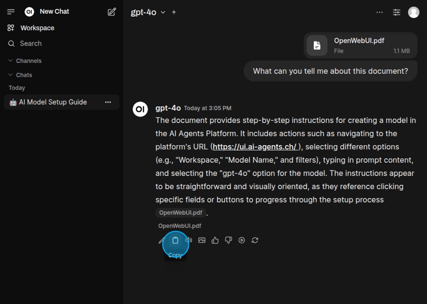Give the response a thumbs down
427x304 pixels.
point(228,240)
